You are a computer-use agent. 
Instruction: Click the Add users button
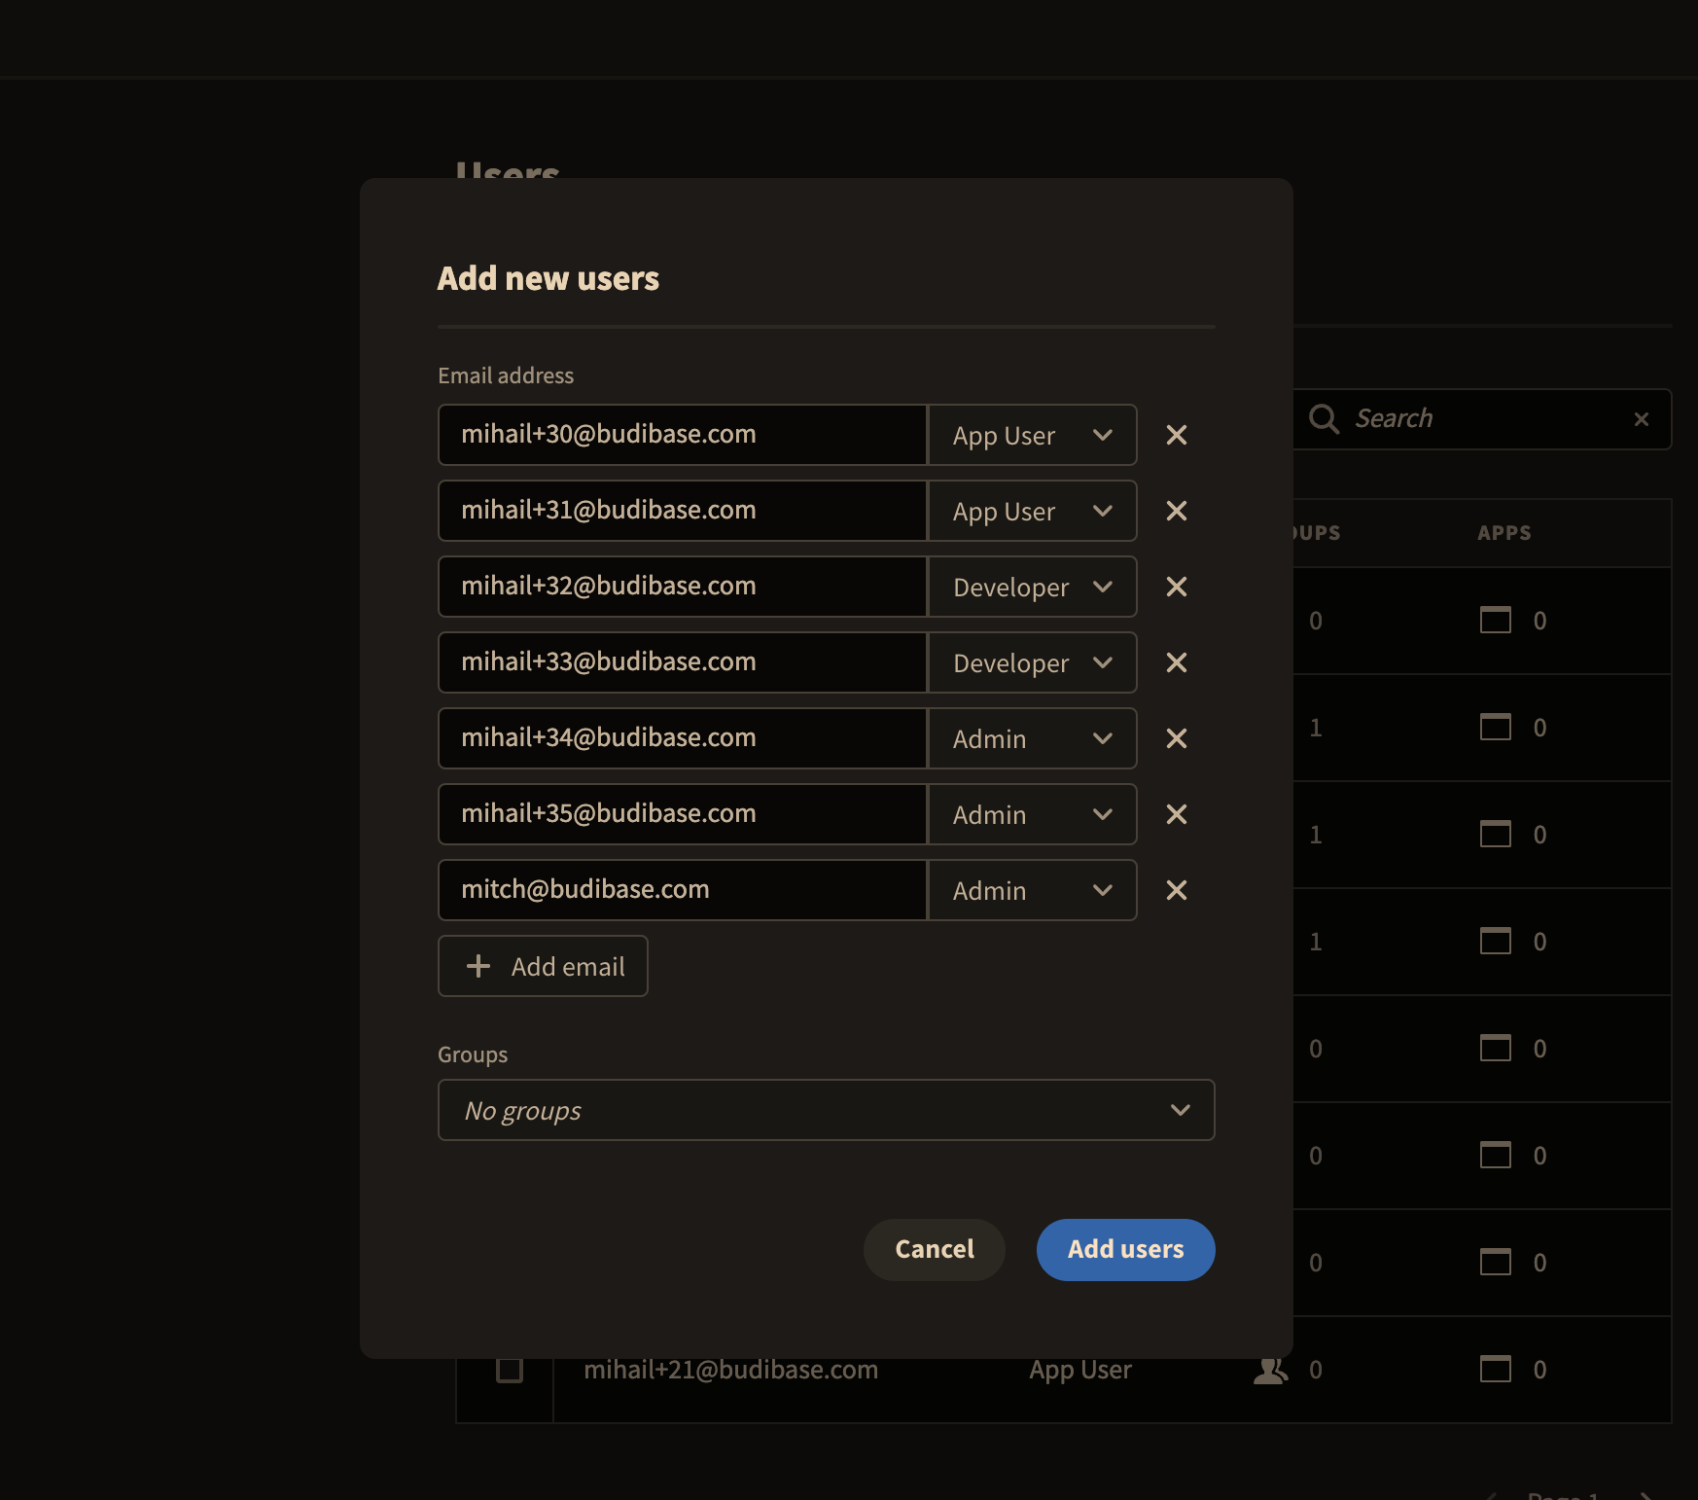(x=1126, y=1250)
